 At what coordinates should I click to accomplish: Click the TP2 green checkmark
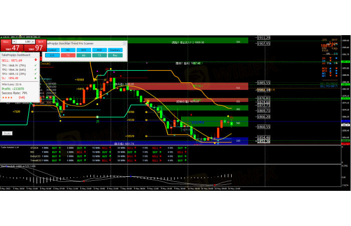tap(36, 69)
